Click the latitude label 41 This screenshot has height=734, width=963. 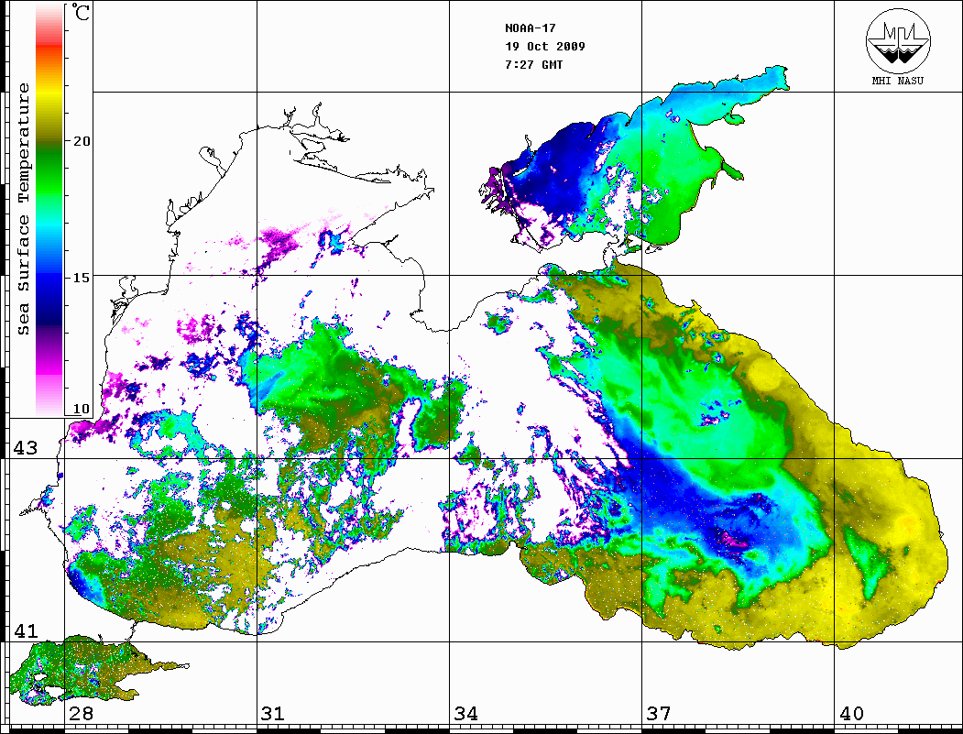point(26,631)
